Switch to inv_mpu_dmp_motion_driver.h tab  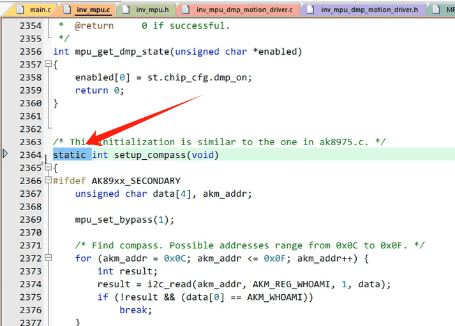(362, 10)
